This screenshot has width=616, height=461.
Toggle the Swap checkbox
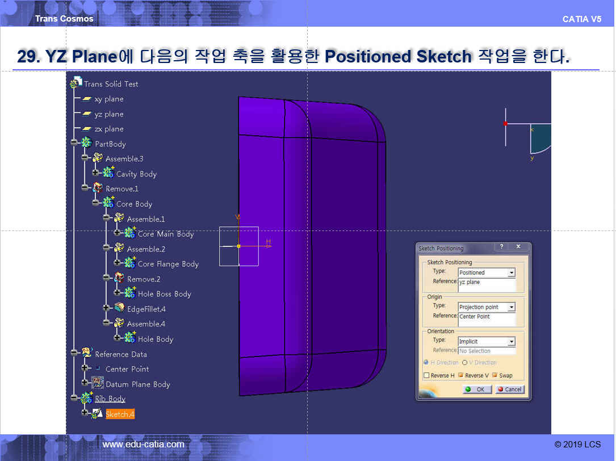point(495,375)
